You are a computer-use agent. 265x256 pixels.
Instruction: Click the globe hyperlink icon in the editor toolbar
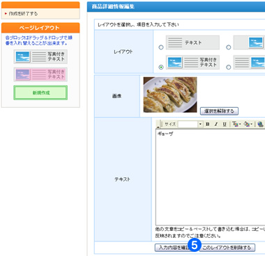261,125
